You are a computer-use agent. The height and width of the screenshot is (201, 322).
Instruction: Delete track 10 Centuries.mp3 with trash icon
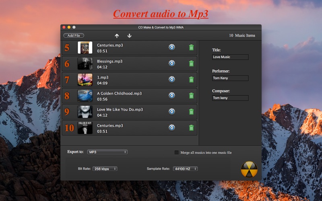click(191, 128)
